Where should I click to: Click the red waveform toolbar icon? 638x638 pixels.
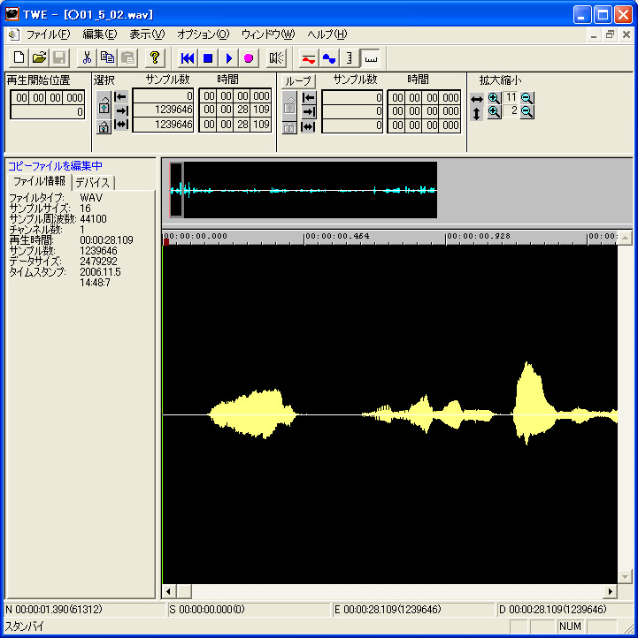[x=309, y=58]
